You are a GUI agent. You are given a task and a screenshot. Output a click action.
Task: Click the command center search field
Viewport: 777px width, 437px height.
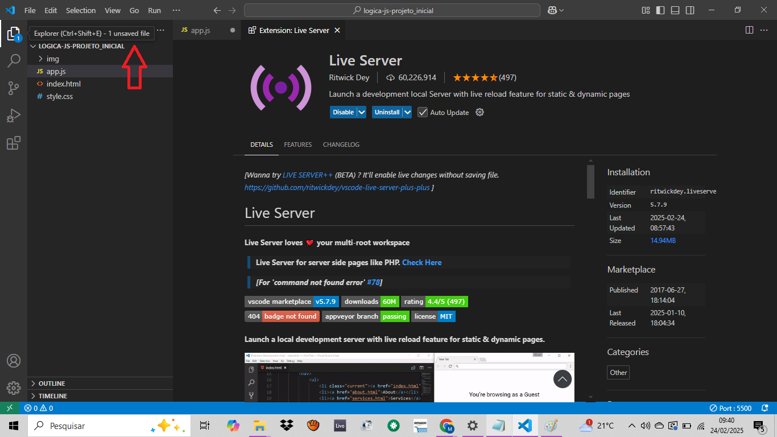tap(392, 10)
